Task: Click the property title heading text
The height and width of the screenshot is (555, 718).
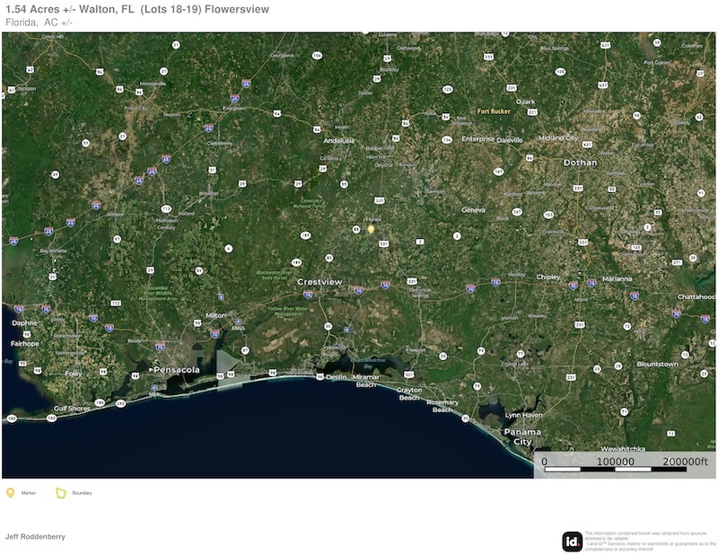Action: click(136, 9)
